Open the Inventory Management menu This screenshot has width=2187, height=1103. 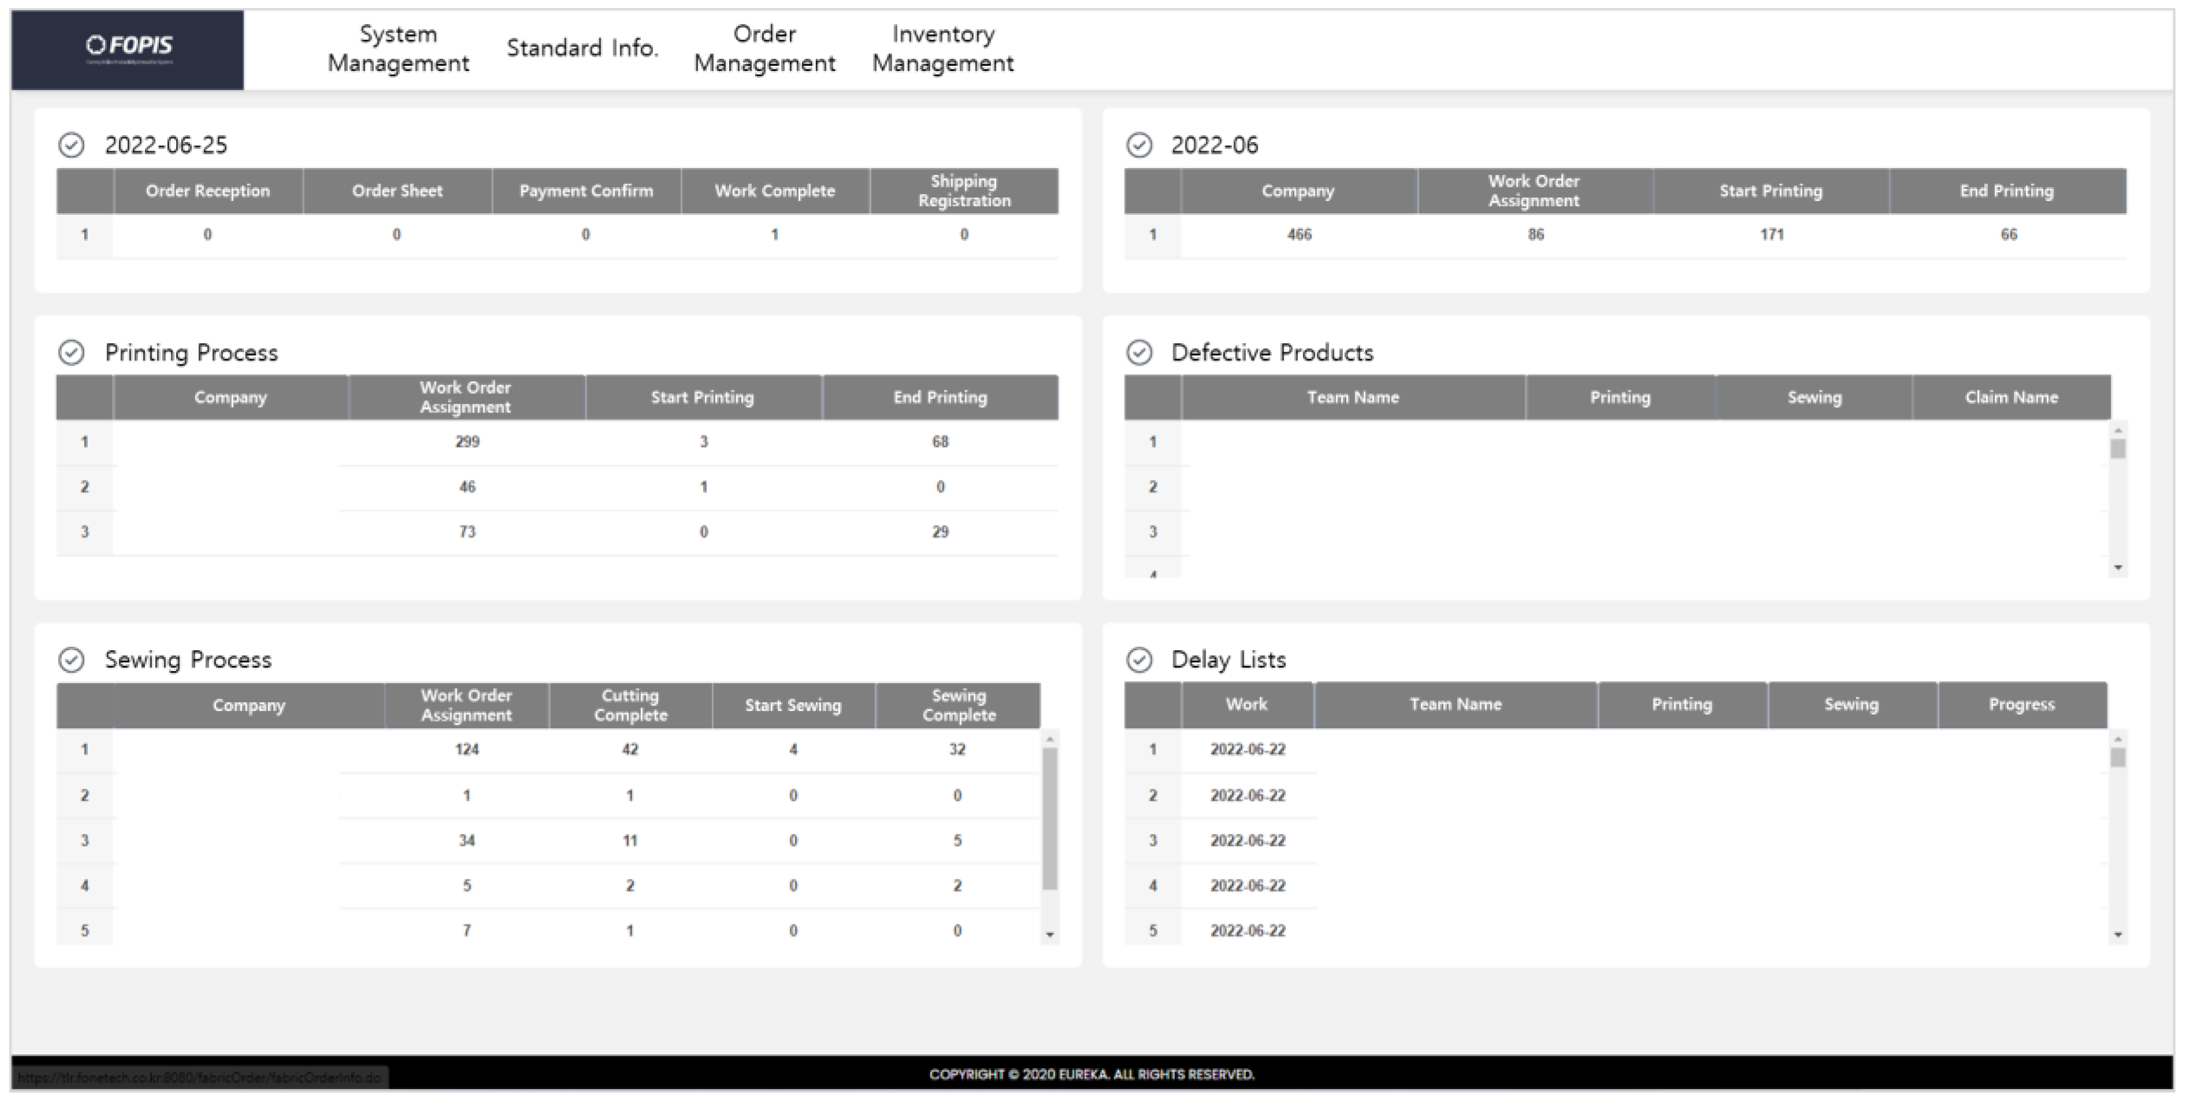click(x=942, y=49)
